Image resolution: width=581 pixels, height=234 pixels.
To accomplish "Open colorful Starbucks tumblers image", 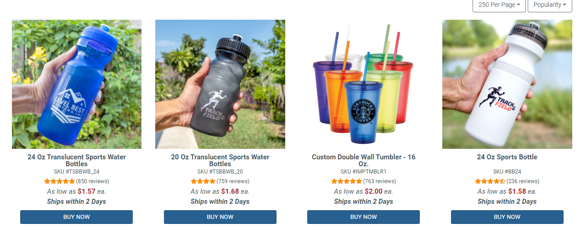I will point(363,84).
